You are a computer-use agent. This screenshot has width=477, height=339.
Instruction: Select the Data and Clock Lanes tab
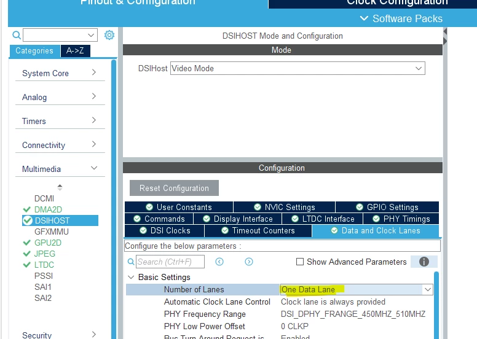pyautogui.click(x=376, y=230)
